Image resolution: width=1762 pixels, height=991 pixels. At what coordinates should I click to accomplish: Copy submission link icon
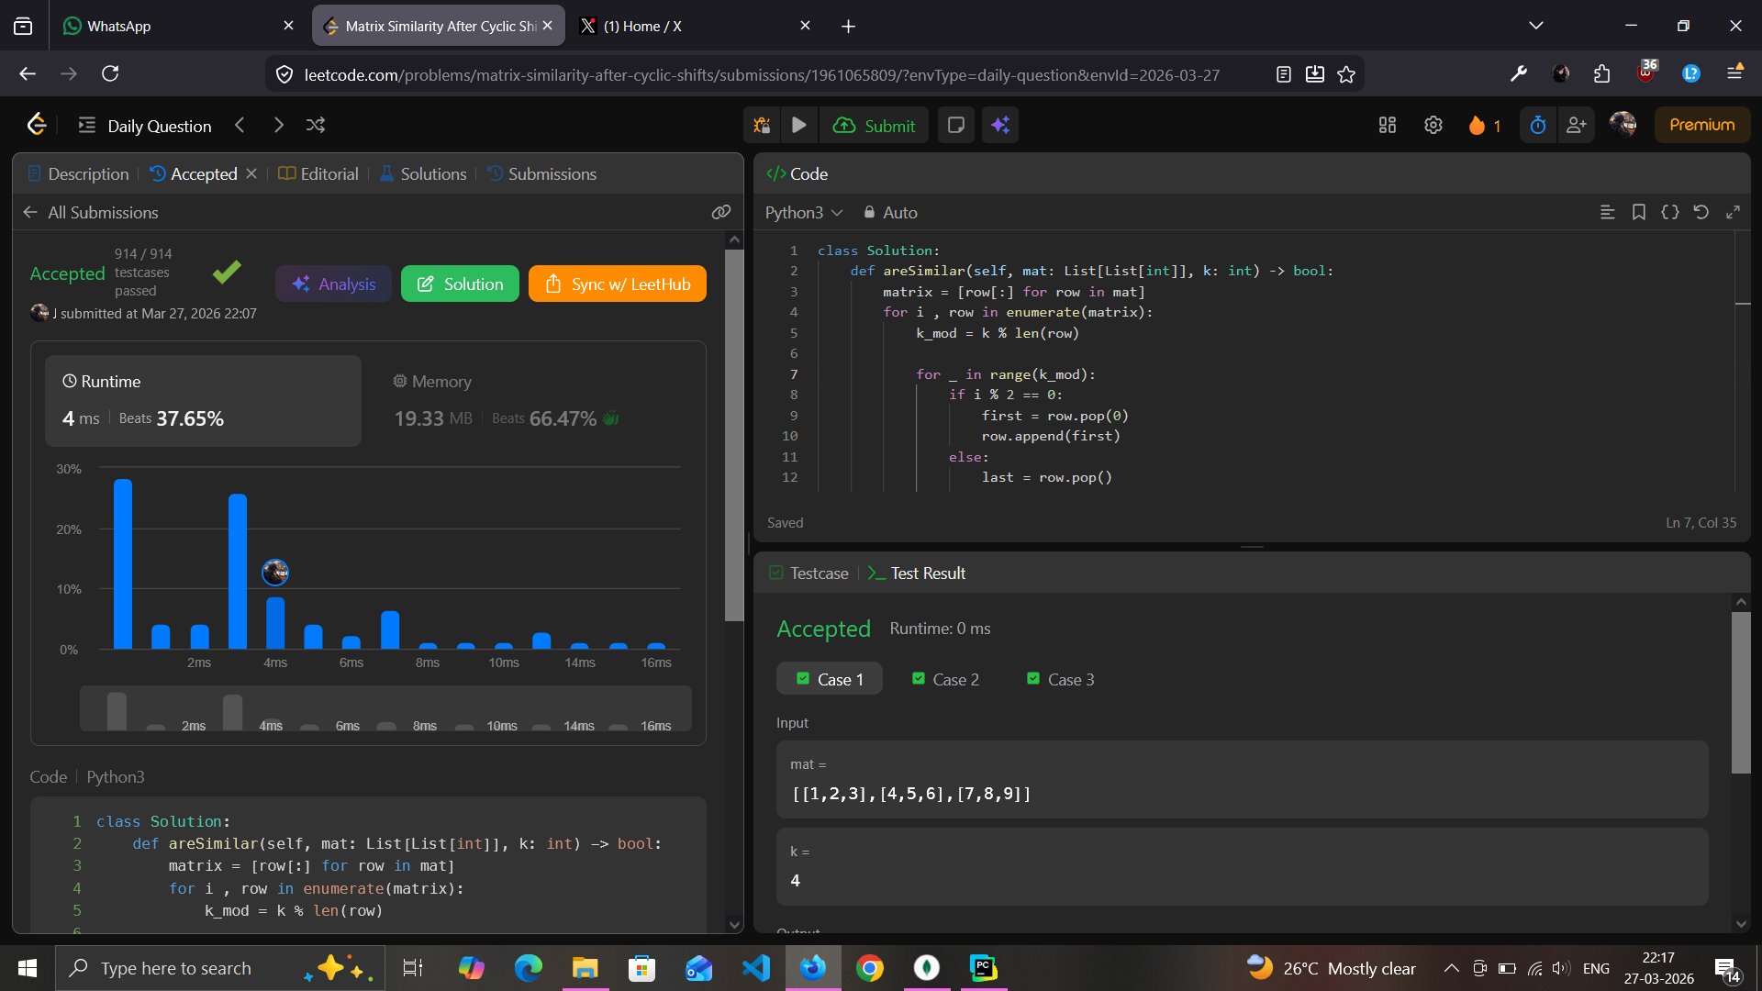(x=721, y=212)
